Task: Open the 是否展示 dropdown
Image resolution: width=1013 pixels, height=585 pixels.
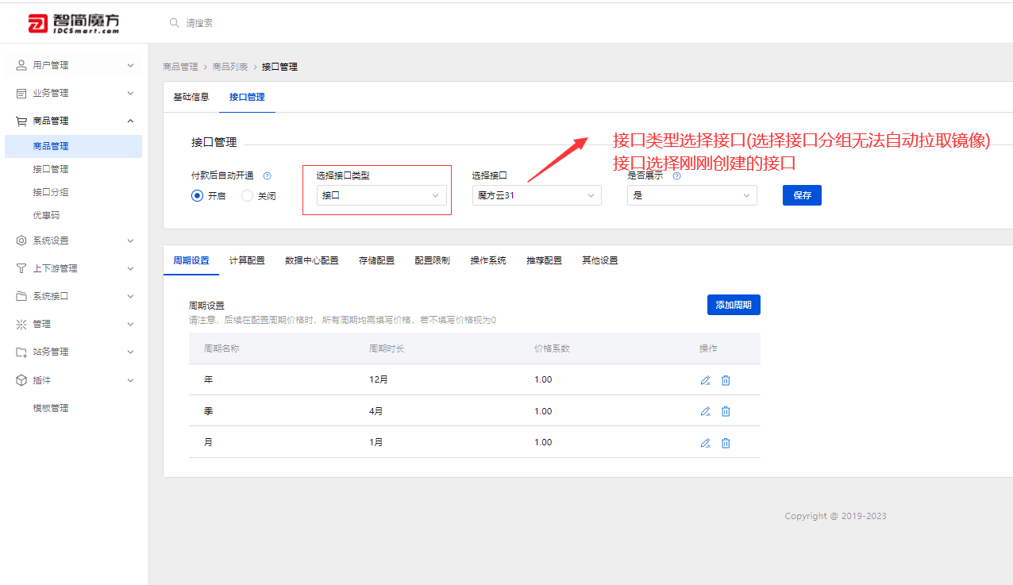Action: pos(692,195)
